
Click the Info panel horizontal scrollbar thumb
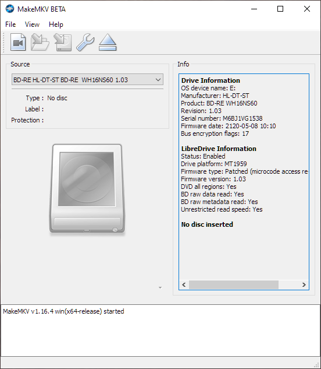234,284
